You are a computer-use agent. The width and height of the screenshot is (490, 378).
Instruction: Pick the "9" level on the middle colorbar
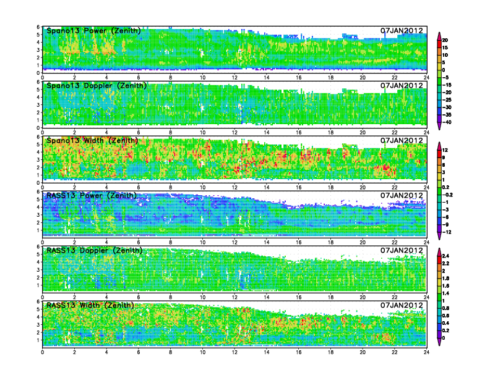point(452,157)
